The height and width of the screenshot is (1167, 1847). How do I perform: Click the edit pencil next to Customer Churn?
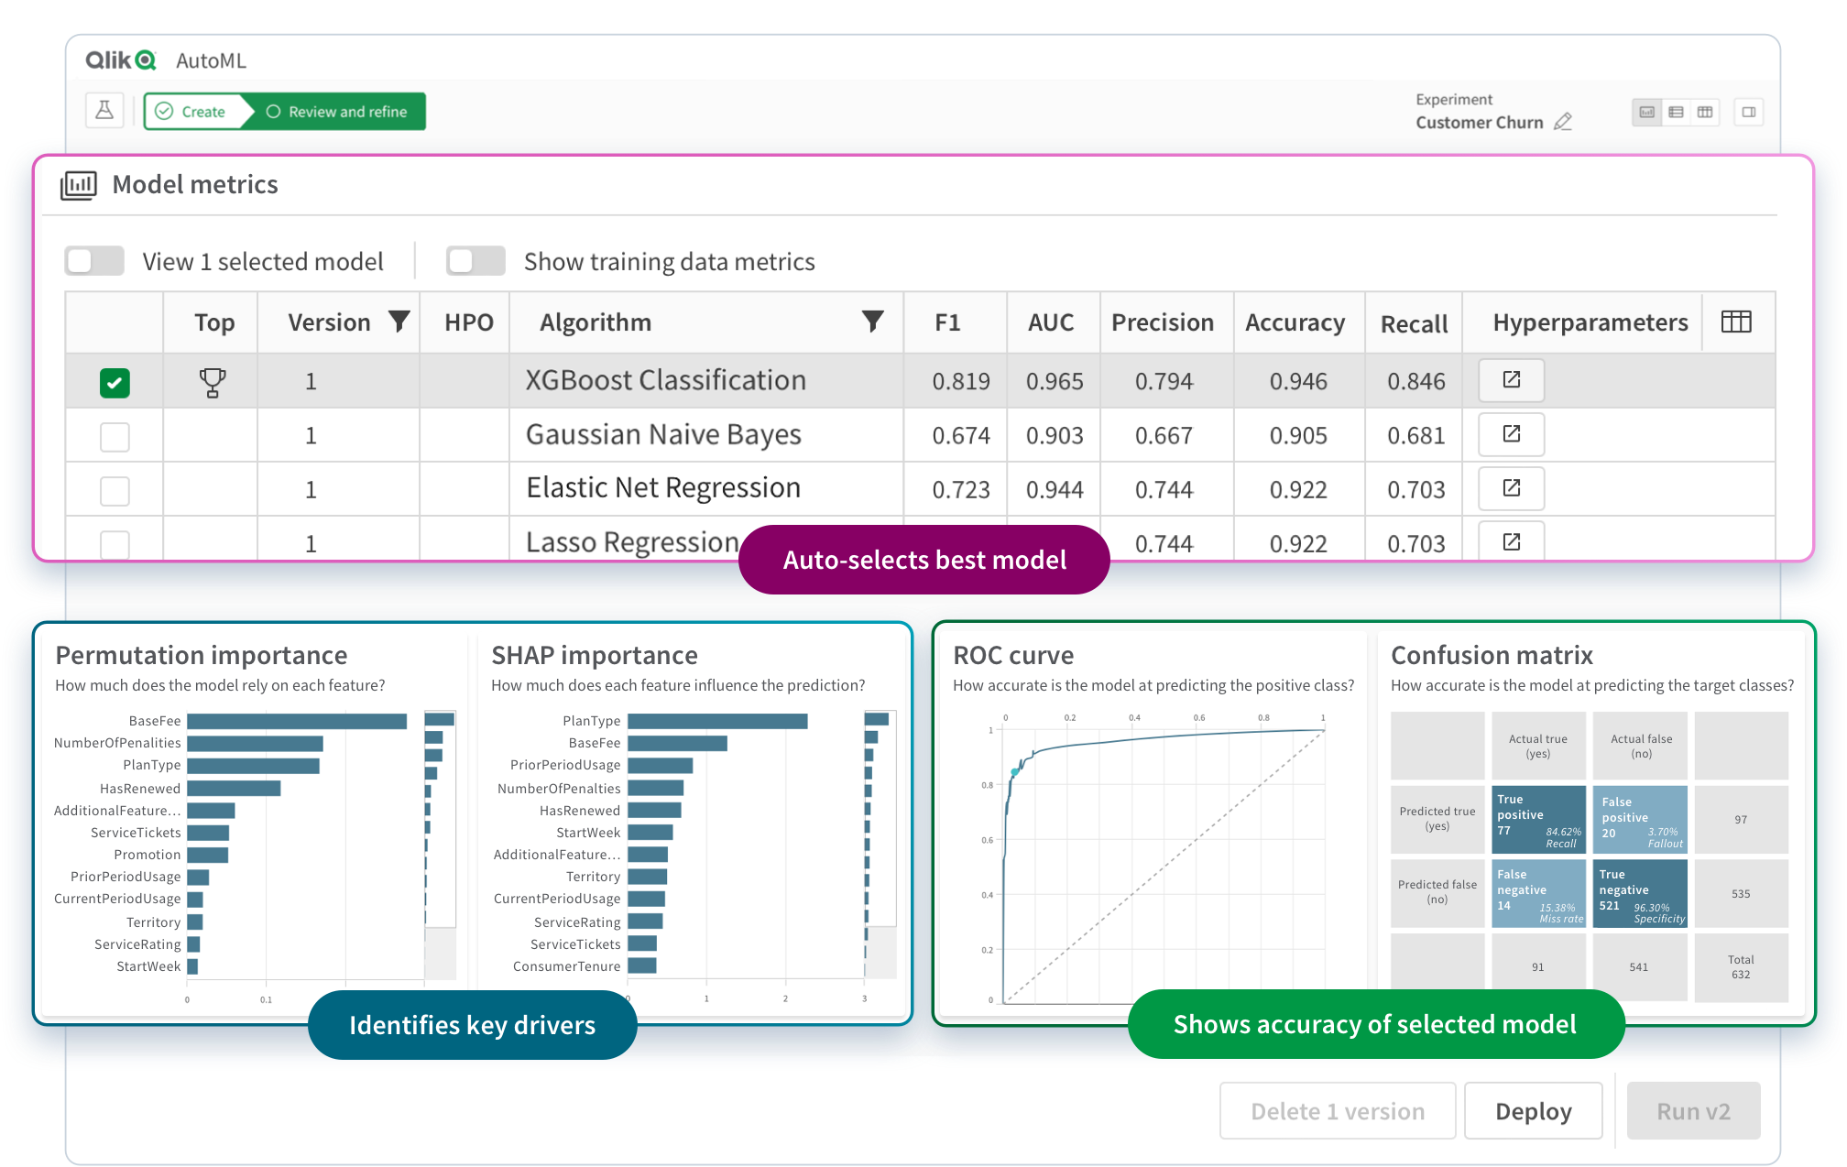(1563, 122)
